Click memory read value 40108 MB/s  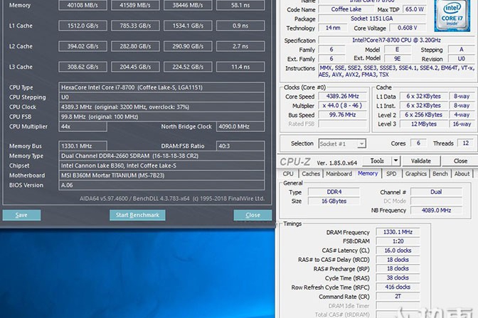[83, 5]
